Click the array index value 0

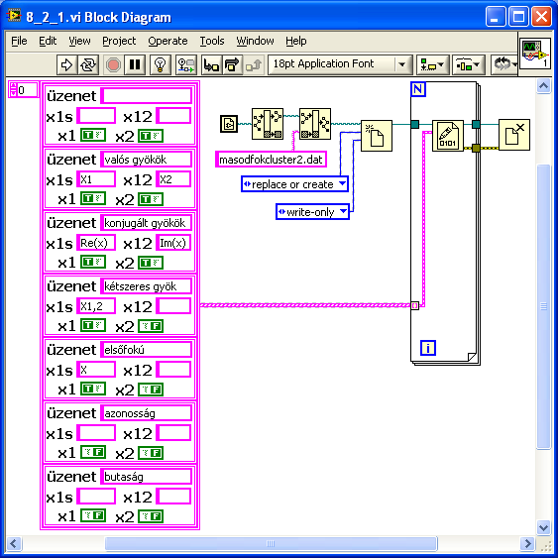point(27,90)
